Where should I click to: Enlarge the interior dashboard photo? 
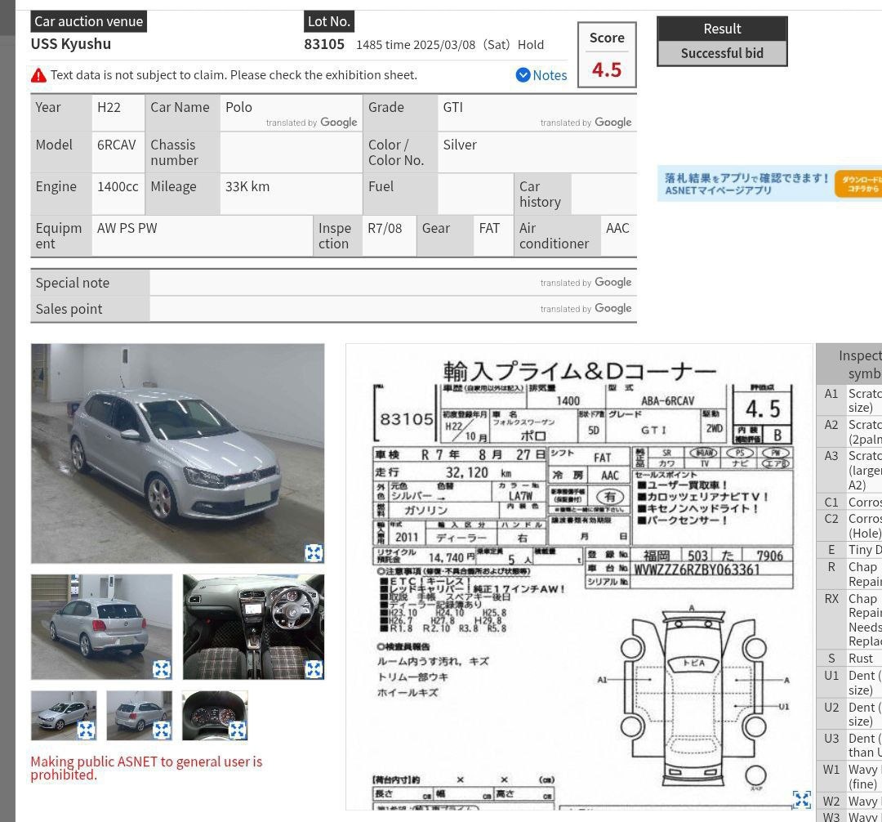(x=314, y=669)
